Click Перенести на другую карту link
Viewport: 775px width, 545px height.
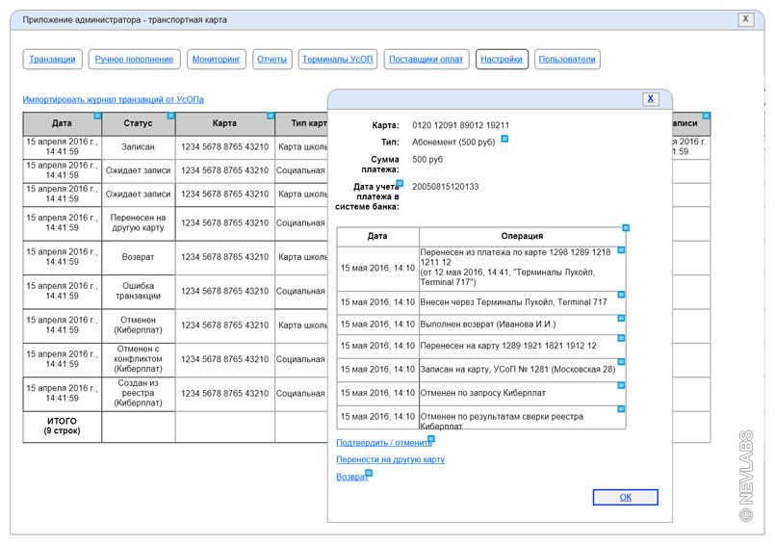pos(390,460)
